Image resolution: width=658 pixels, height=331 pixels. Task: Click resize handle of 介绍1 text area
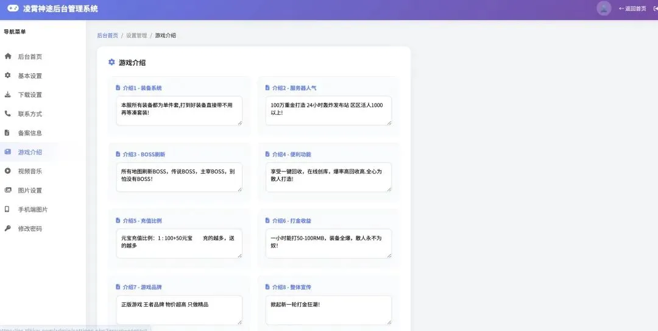coord(239,123)
